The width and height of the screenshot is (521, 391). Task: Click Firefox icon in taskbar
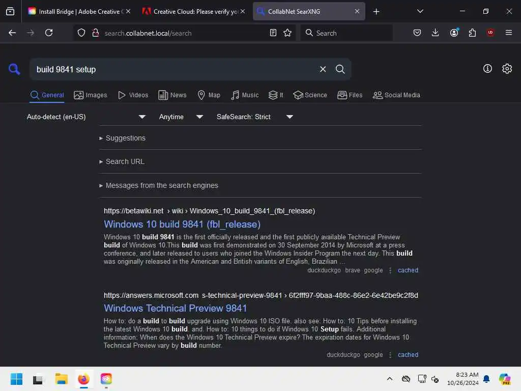coord(84,379)
